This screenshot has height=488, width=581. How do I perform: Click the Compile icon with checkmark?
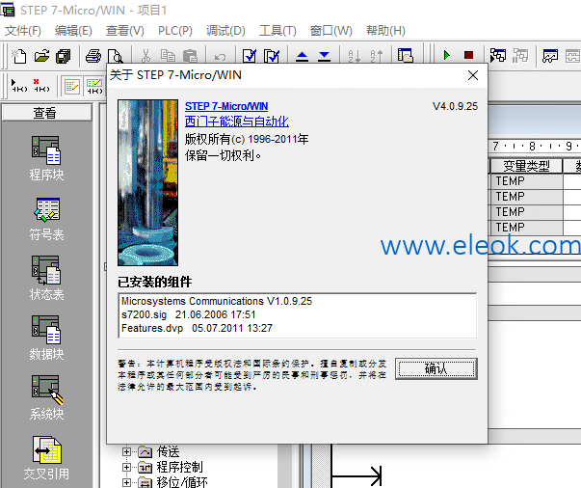[x=250, y=56]
